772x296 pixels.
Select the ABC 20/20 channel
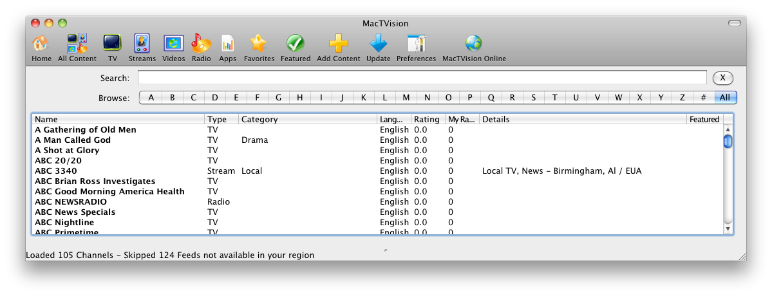tap(378, 161)
